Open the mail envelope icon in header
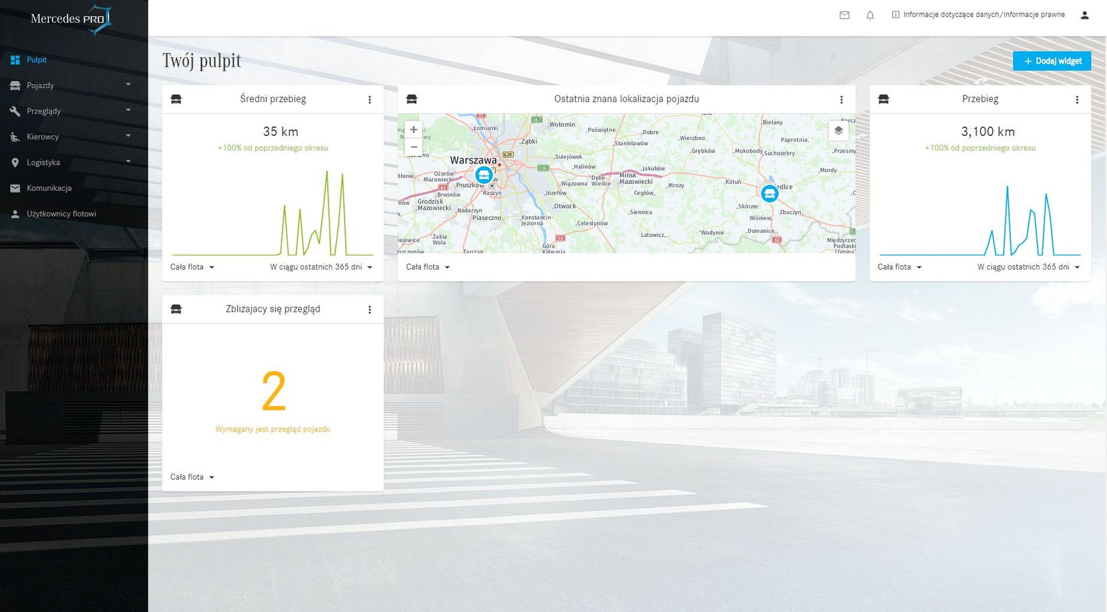The image size is (1107, 612). (844, 15)
